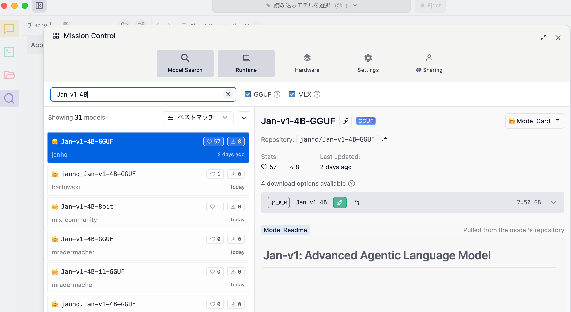Expand the Q4_K_M download option chevron
Viewport: 571px width, 312px height.
[x=553, y=202]
